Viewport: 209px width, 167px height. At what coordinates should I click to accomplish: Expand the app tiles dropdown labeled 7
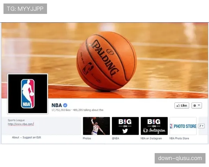point(201,126)
